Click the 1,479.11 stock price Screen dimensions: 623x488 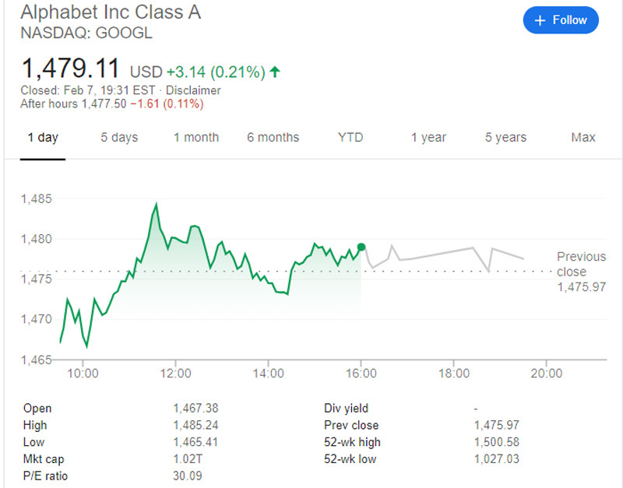tap(72, 68)
